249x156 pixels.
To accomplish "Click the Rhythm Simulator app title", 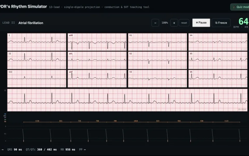I will point(23,7).
